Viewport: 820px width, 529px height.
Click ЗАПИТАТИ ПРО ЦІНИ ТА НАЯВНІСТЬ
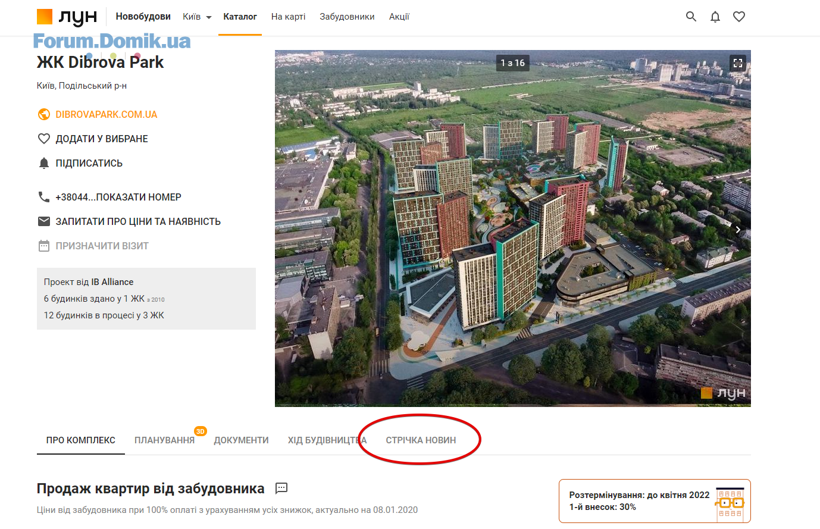click(x=138, y=221)
